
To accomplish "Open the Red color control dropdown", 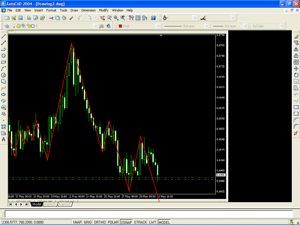I will (158, 26).
